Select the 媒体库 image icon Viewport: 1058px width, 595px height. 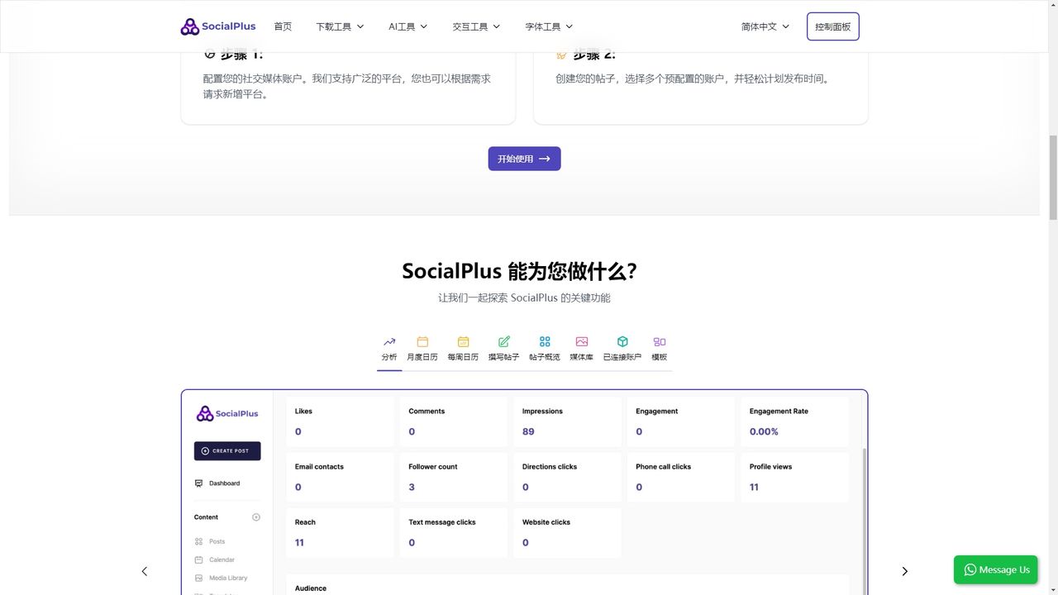(582, 341)
